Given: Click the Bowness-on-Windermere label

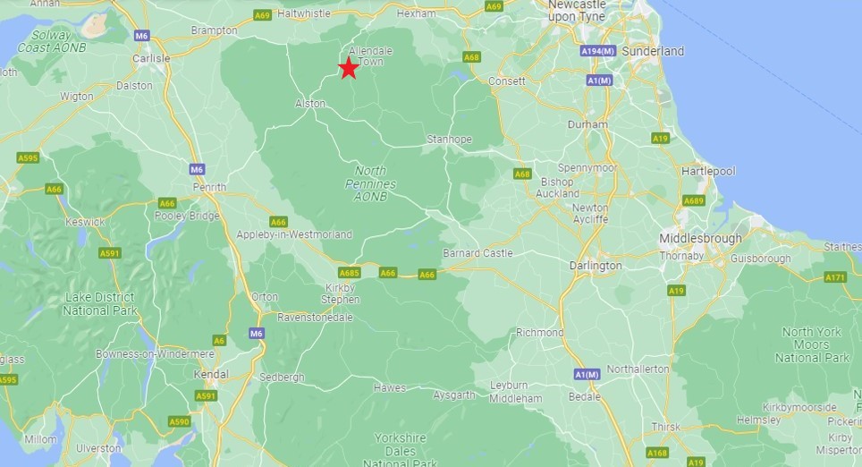Looking at the screenshot, I should click(x=155, y=353).
